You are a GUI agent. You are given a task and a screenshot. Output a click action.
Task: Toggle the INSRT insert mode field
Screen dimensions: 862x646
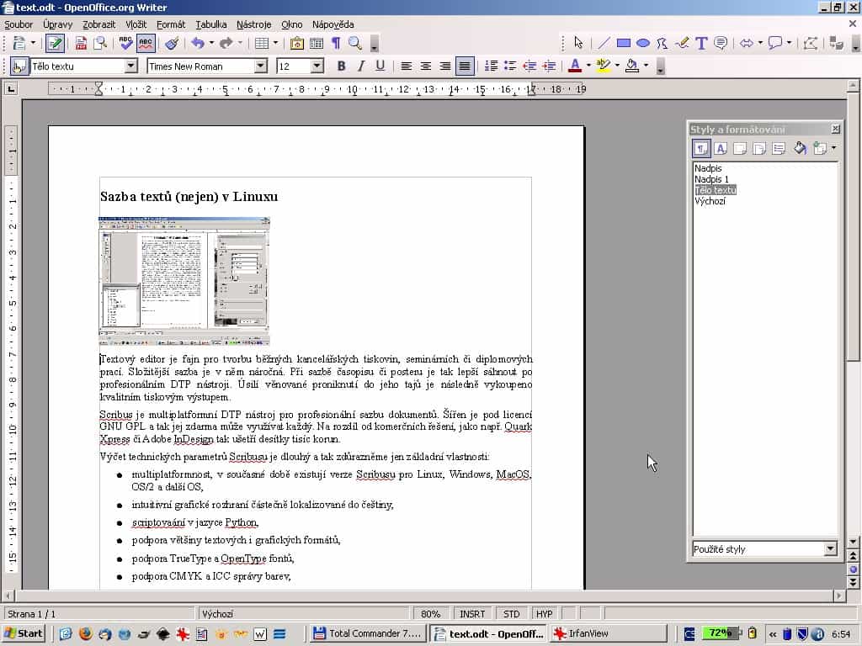pyautogui.click(x=472, y=613)
